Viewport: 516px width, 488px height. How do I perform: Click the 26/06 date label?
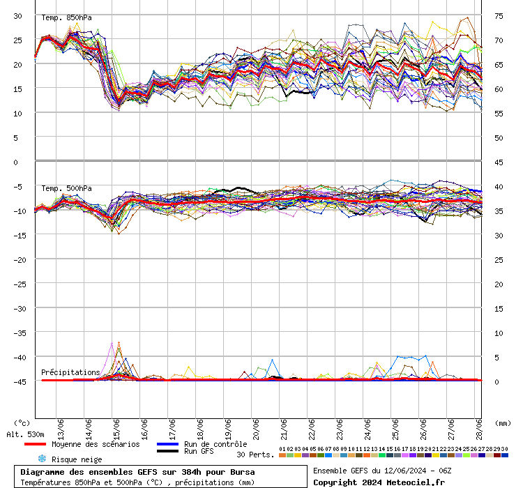(423, 429)
